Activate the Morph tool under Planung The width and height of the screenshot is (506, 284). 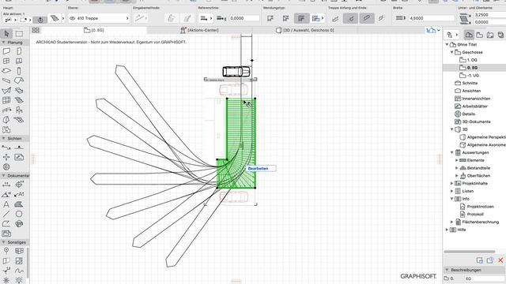pyautogui.click(x=6, y=120)
